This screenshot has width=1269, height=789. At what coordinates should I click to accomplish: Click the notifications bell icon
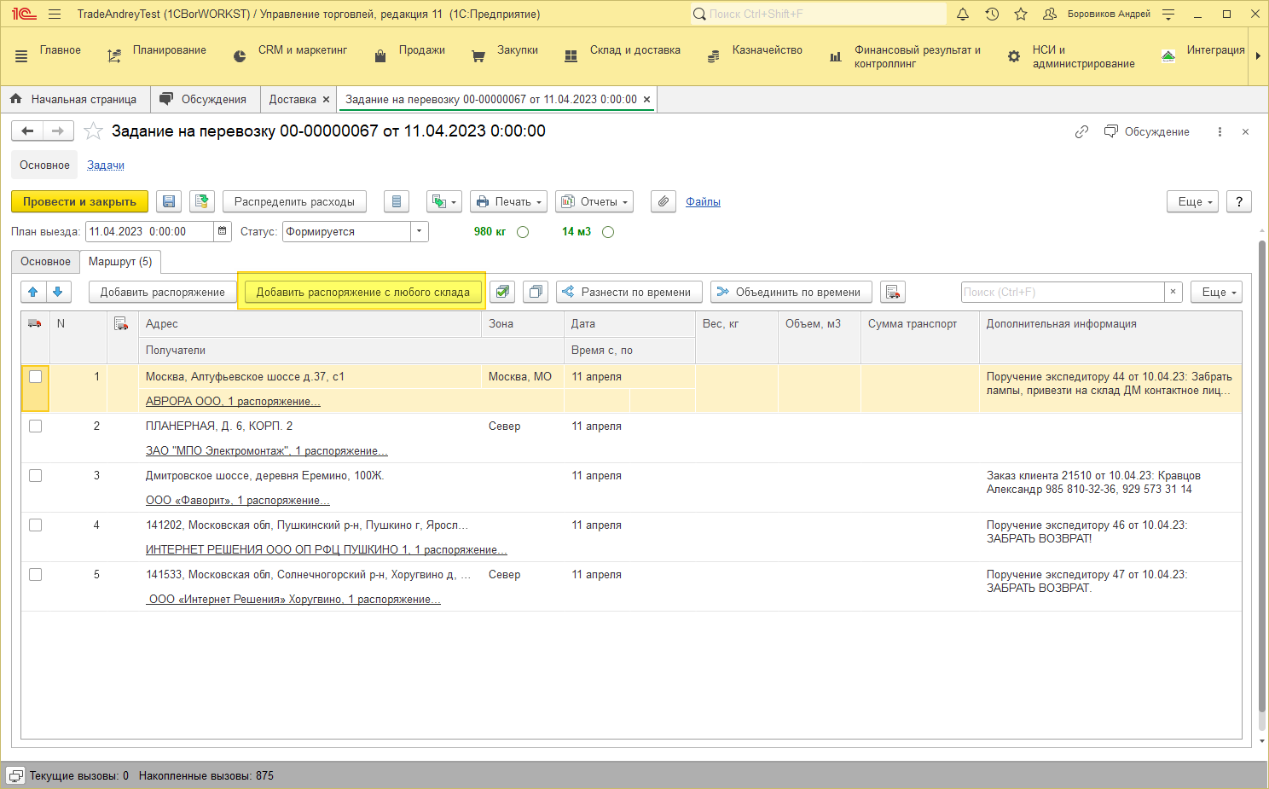pos(963,14)
